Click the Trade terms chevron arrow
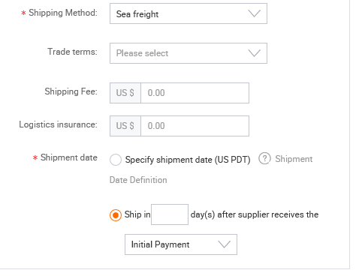The image size is (362, 276). [x=254, y=53]
